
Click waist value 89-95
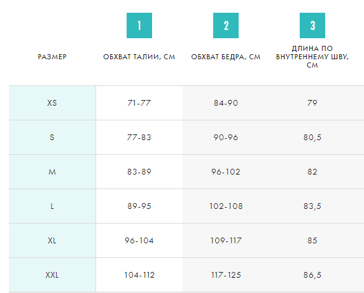[139, 206]
